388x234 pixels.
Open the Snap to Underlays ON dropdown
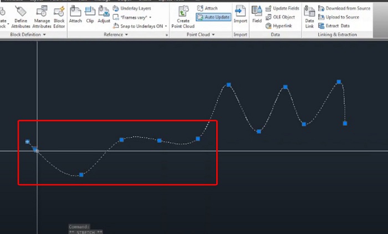[x=139, y=26]
